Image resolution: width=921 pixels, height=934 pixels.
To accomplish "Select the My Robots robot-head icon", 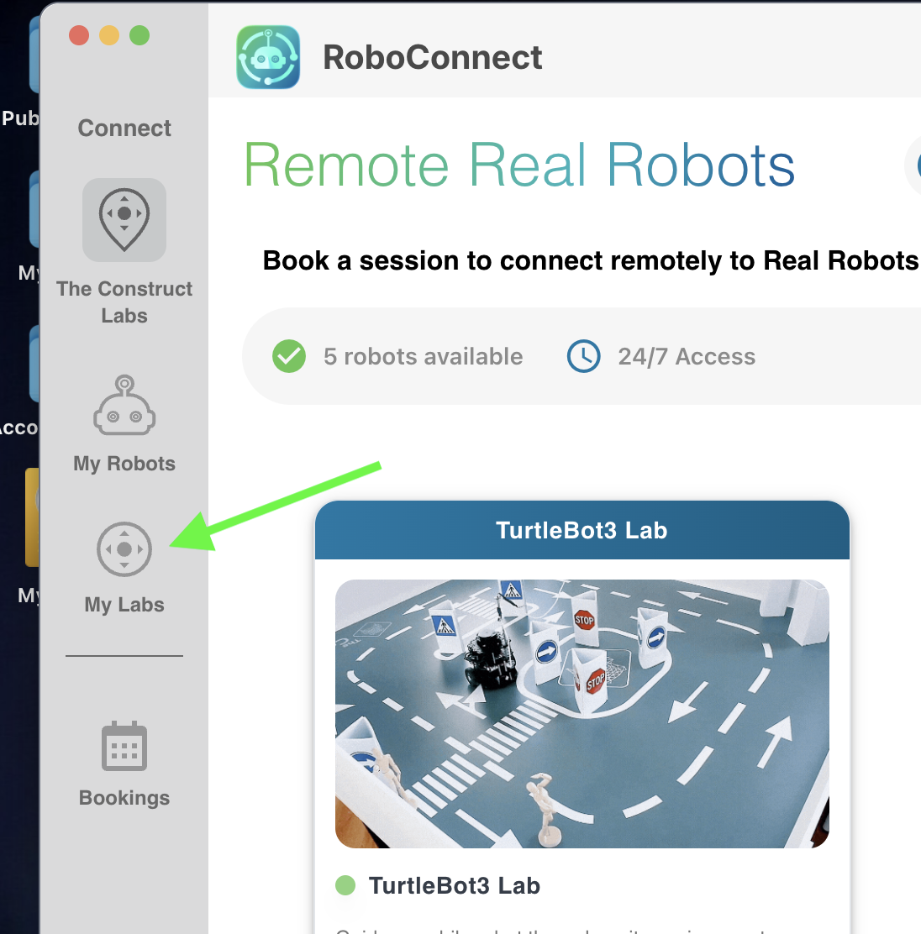I will 124,406.
